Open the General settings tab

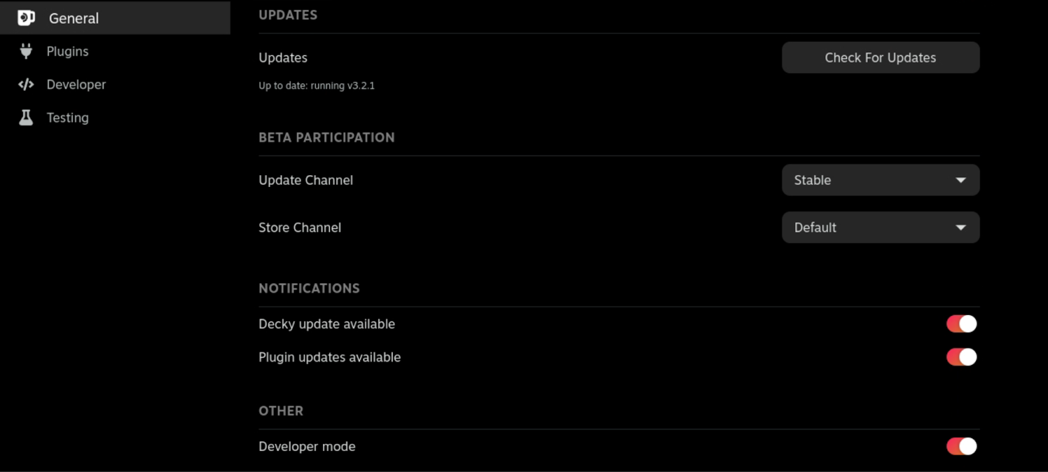pos(74,18)
